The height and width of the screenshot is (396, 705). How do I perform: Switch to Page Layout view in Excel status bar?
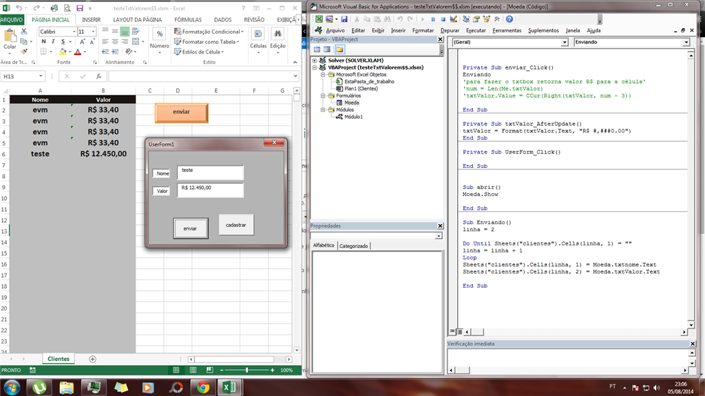193,370
